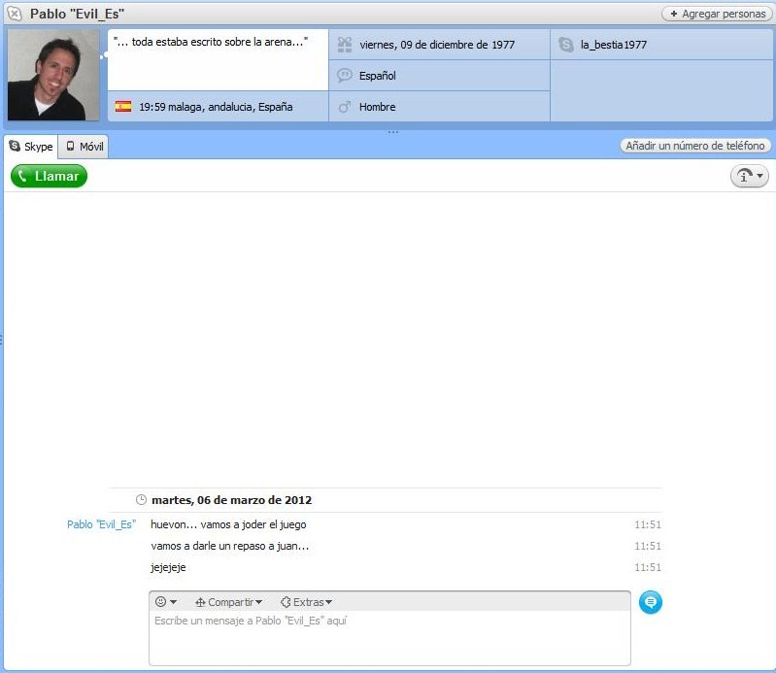The image size is (776, 673).
Task: Click the Skype icon next to la_bestia1977
Action: point(566,45)
